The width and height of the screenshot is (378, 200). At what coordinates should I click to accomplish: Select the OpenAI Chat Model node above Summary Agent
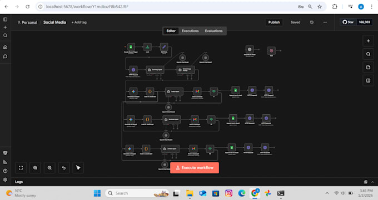pyautogui.click(x=182, y=58)
